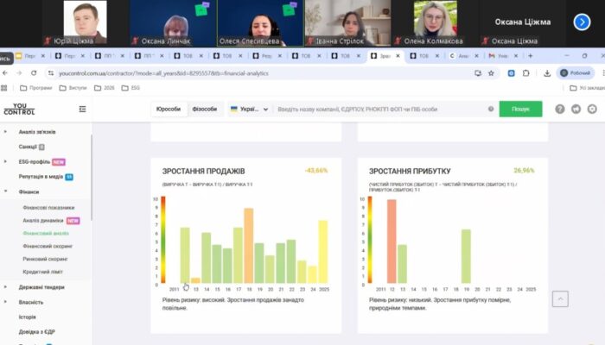
Task: Click browser back arrow
Action: (7, 73)
